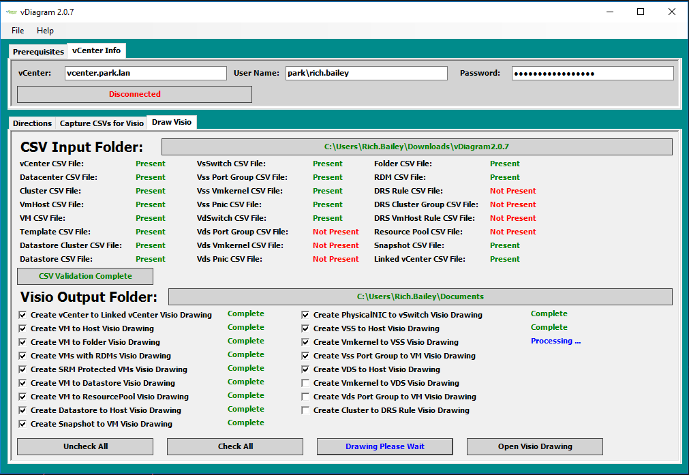Switch to the Directions tab
Image resolution: width=689 pixels, height=475 pixels.
32,123
